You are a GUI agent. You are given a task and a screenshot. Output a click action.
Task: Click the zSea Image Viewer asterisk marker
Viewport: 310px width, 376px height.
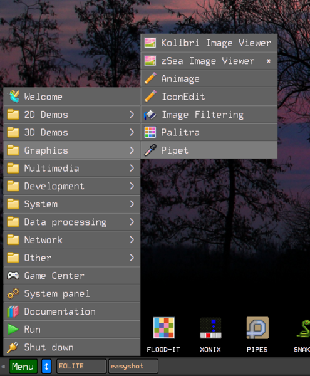(x=269, y=61)
